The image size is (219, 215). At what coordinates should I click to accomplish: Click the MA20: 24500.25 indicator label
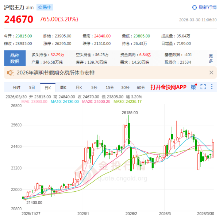point(96,101)
